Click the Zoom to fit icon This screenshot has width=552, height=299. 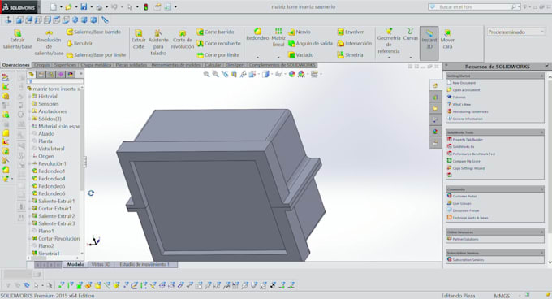(206, 74)
